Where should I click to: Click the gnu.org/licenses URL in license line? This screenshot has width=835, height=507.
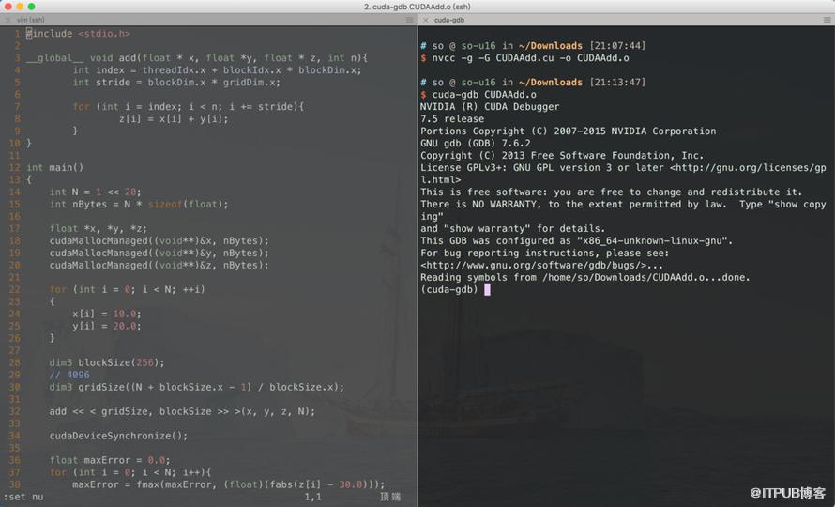748,167
